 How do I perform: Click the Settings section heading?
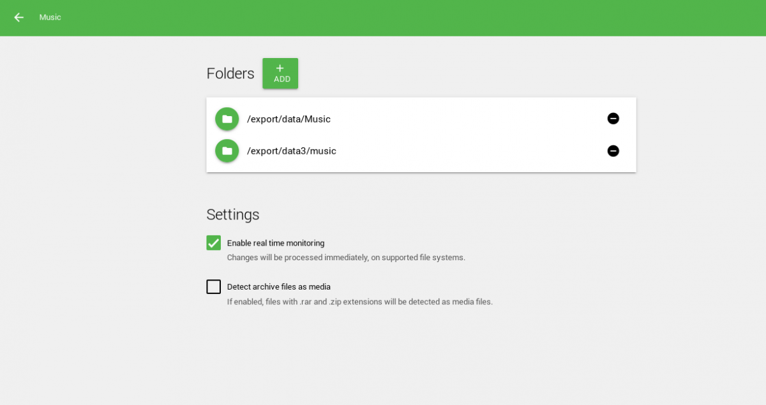[x=233, y=214]
